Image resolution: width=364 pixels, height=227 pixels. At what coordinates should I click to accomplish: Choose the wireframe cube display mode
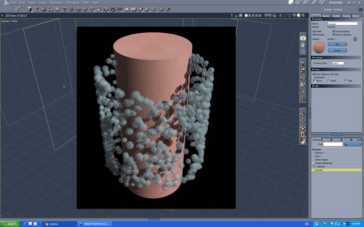289,16
